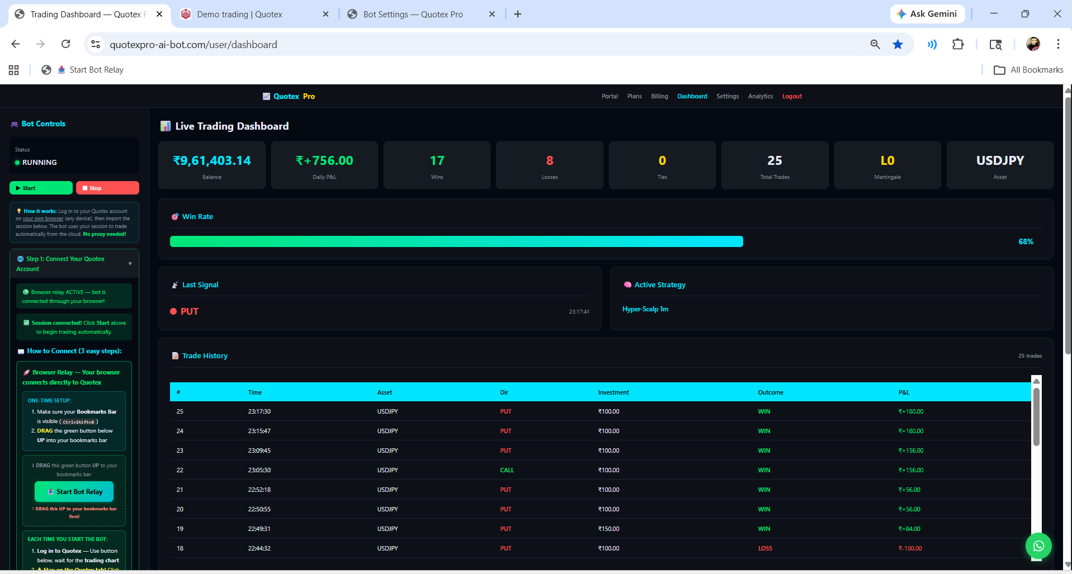This screenshot has width=1072, height=574.
Task: Click ₹+84.00 P&L in trade 19
Action: 909,529
